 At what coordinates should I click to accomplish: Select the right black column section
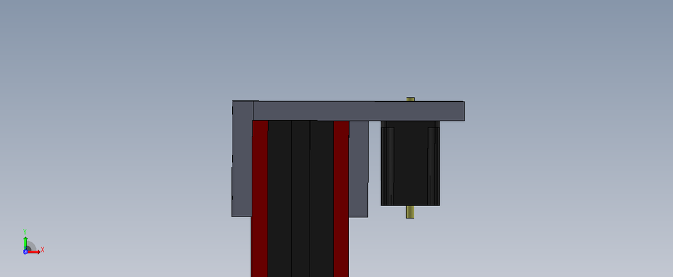pos(321,197)
